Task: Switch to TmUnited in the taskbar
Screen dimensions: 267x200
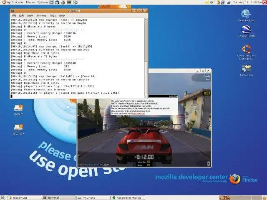Action: [93, 197]
